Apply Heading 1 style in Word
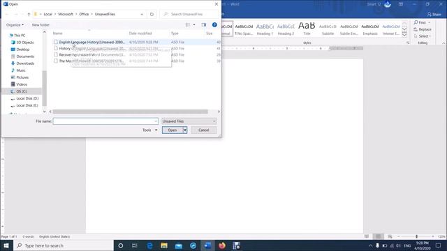447x251 pixels. 265,29
